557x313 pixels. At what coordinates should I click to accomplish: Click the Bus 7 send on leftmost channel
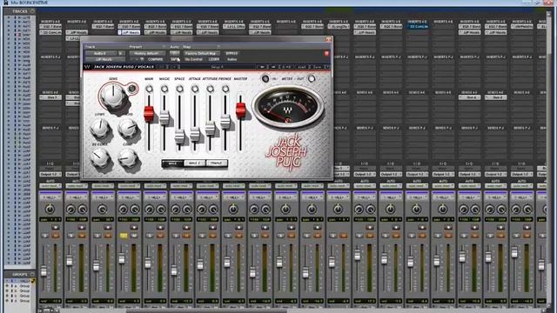pyautogui.click(x=50, y=97)
